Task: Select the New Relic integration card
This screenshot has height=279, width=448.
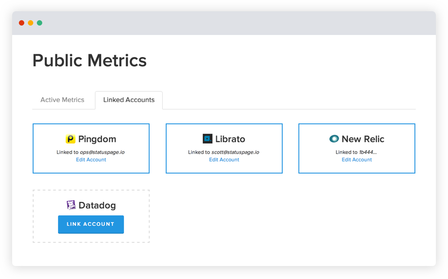Action: click(356, 148)
